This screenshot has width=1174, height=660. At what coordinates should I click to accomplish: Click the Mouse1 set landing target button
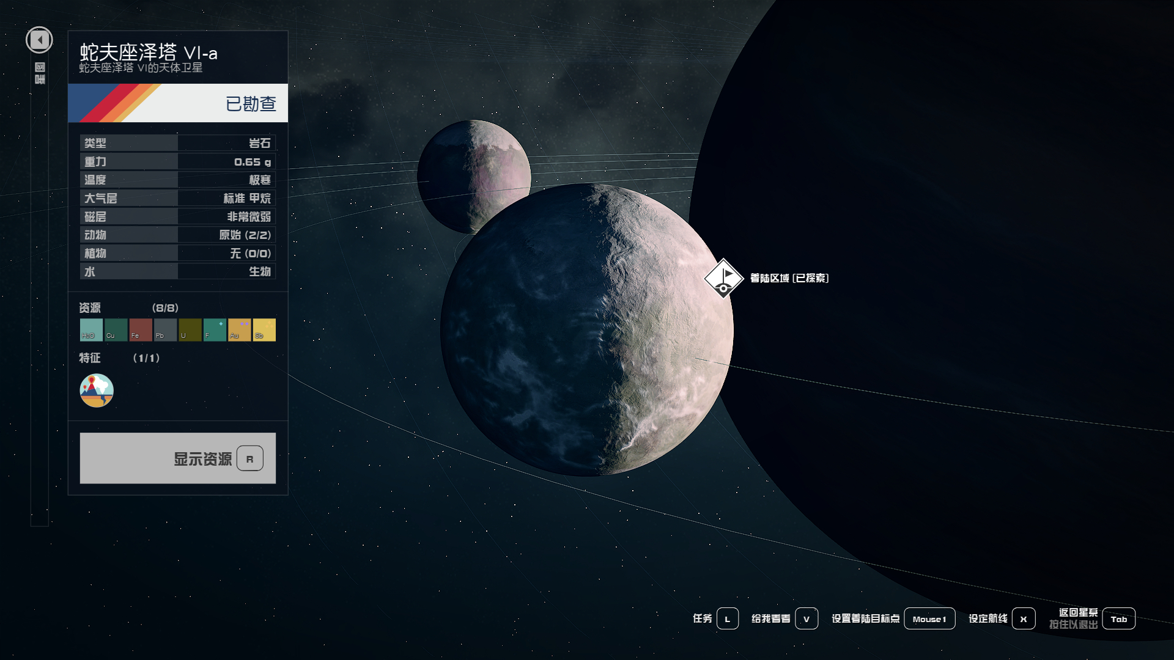(929, 619)
